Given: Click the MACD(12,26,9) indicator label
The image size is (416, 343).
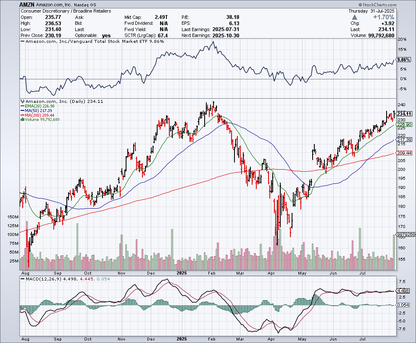Looking at the screenshot, I should [43, 279].
